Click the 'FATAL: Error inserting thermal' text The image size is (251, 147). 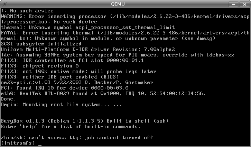click(x=47, y=33)
